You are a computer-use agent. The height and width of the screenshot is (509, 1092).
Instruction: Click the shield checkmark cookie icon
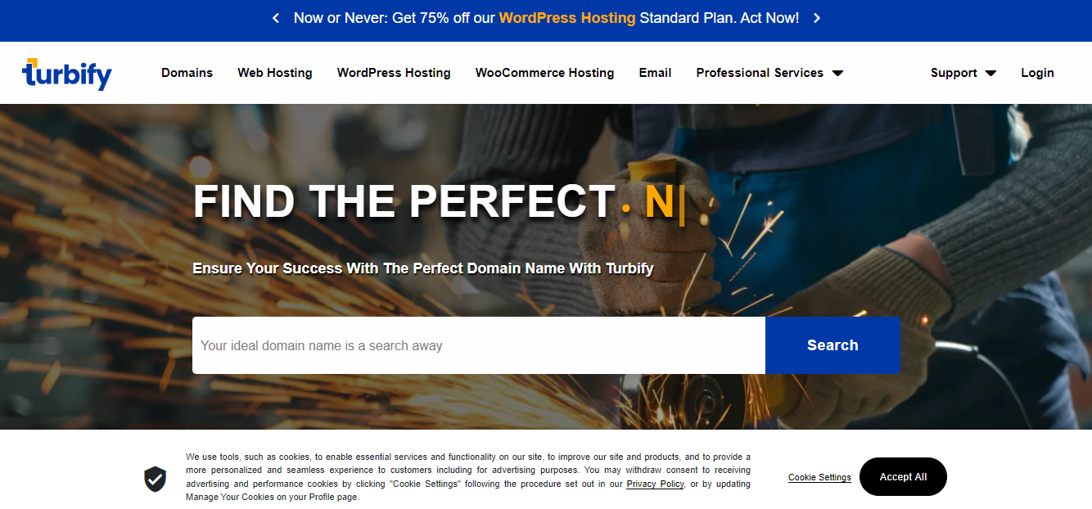[x=155, y=478]
